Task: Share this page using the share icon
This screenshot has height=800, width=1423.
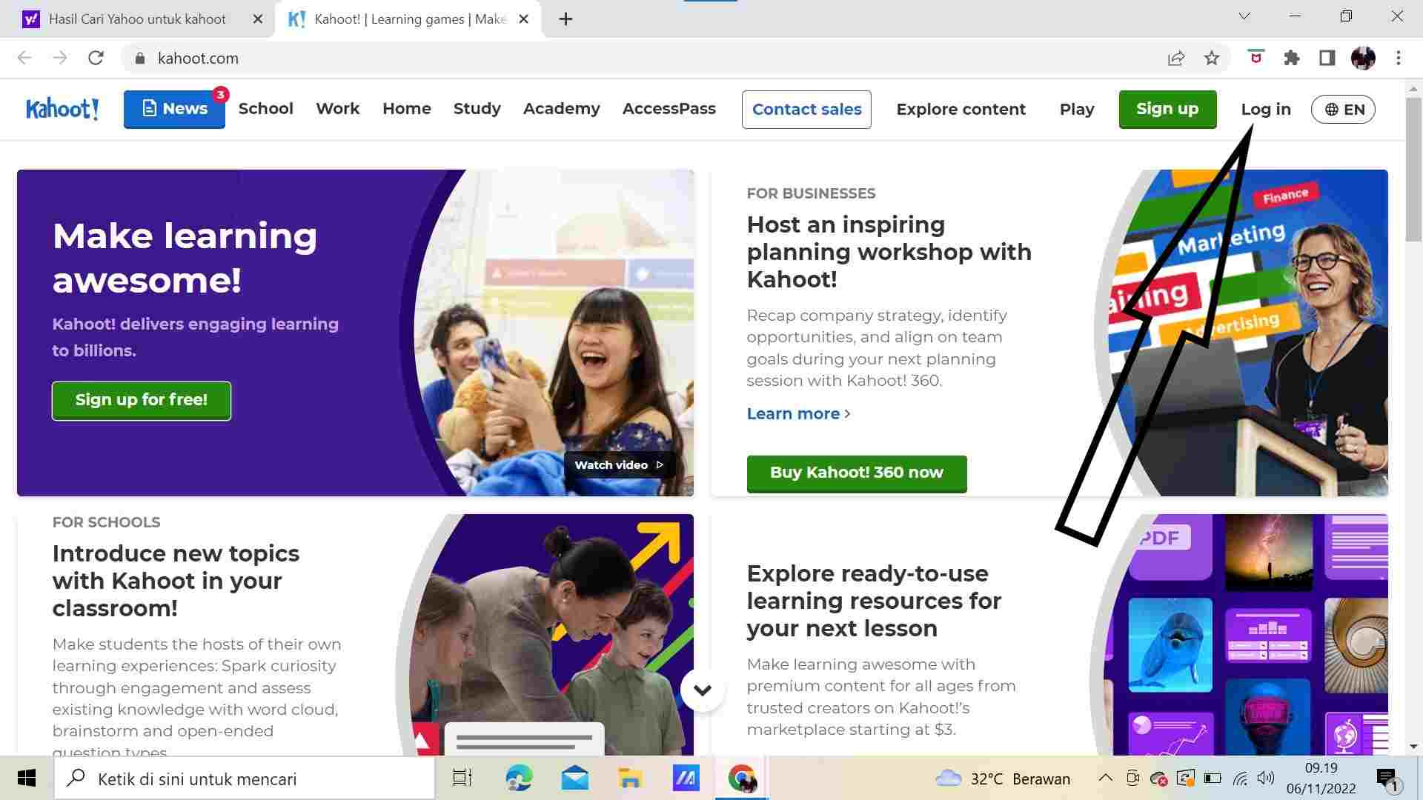Action: point(1176,58)
